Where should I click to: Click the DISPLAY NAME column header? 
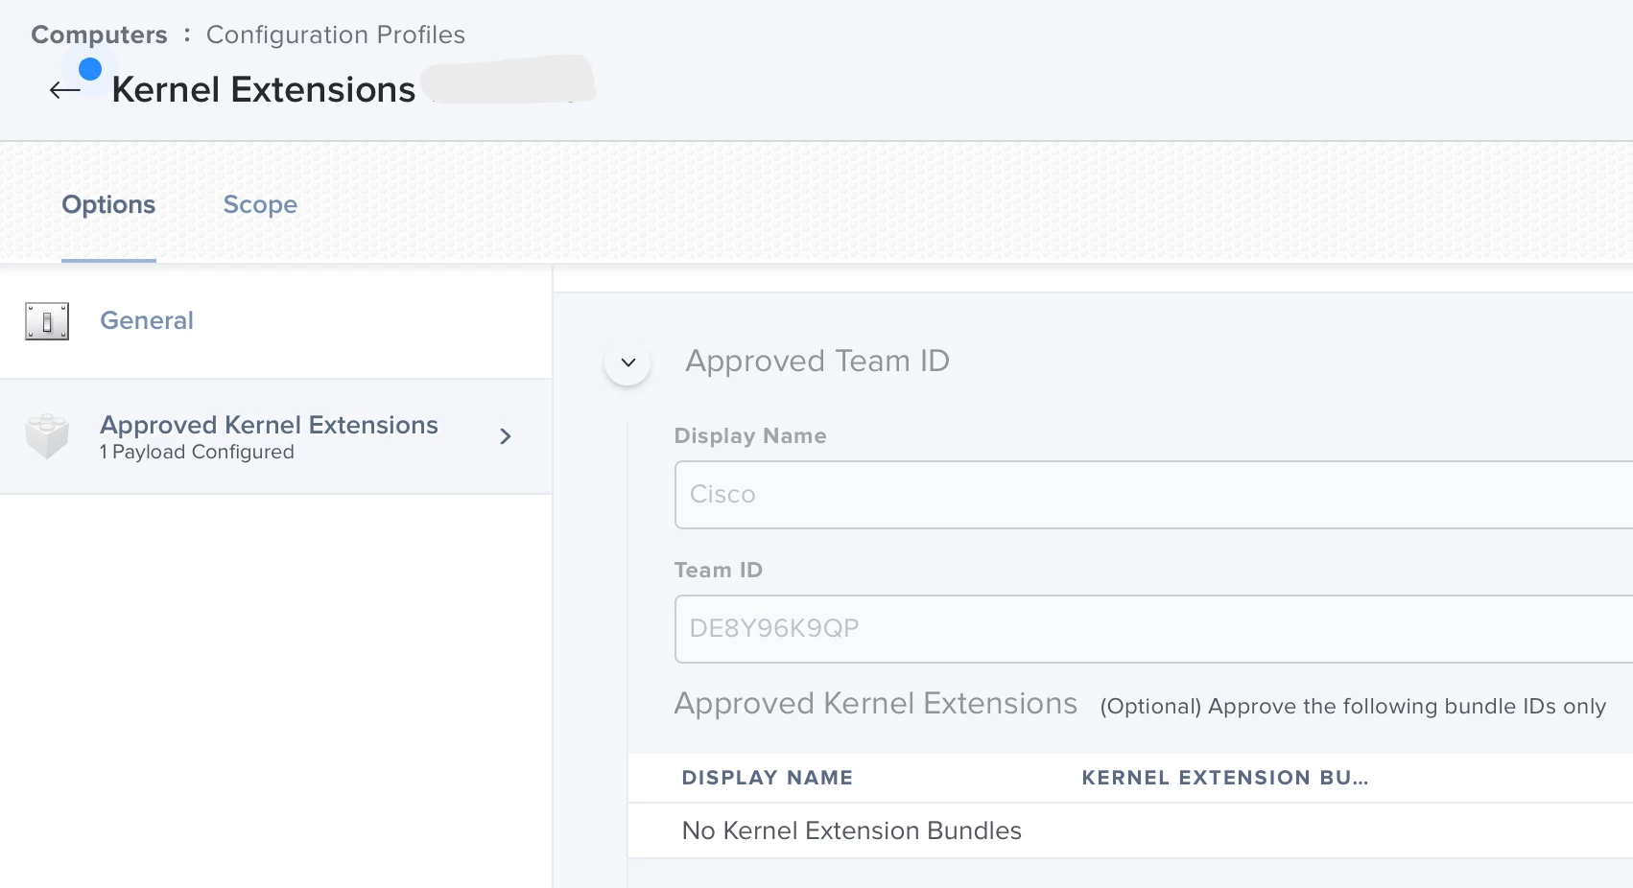pos(768,778)
